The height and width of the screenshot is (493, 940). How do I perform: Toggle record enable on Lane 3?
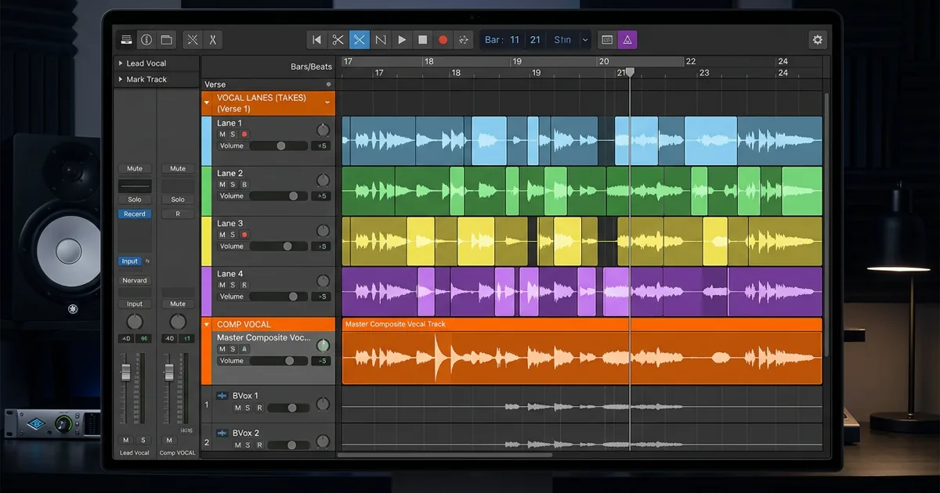244,235
